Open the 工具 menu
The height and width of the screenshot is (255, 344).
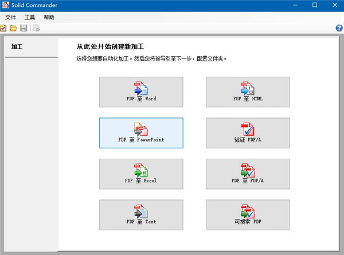coord(30,17)
